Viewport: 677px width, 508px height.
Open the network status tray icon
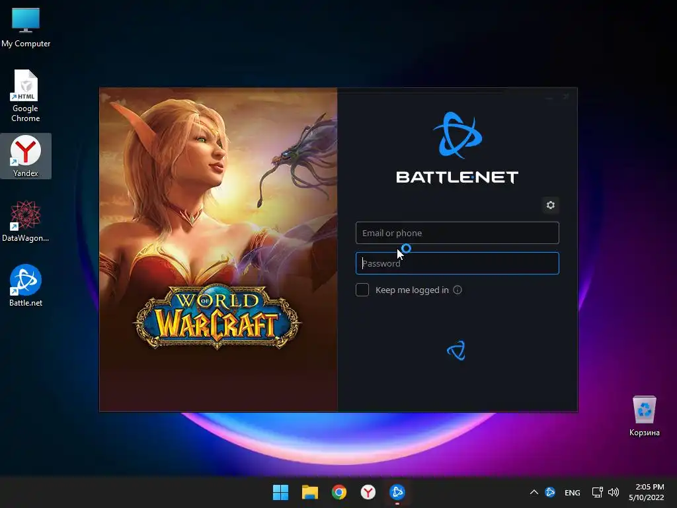pyautogui.click(x=597, y=492)
